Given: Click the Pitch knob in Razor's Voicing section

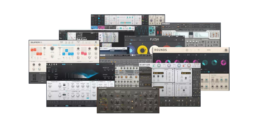Looking at the screenshot, I should (x=49, y=71).
